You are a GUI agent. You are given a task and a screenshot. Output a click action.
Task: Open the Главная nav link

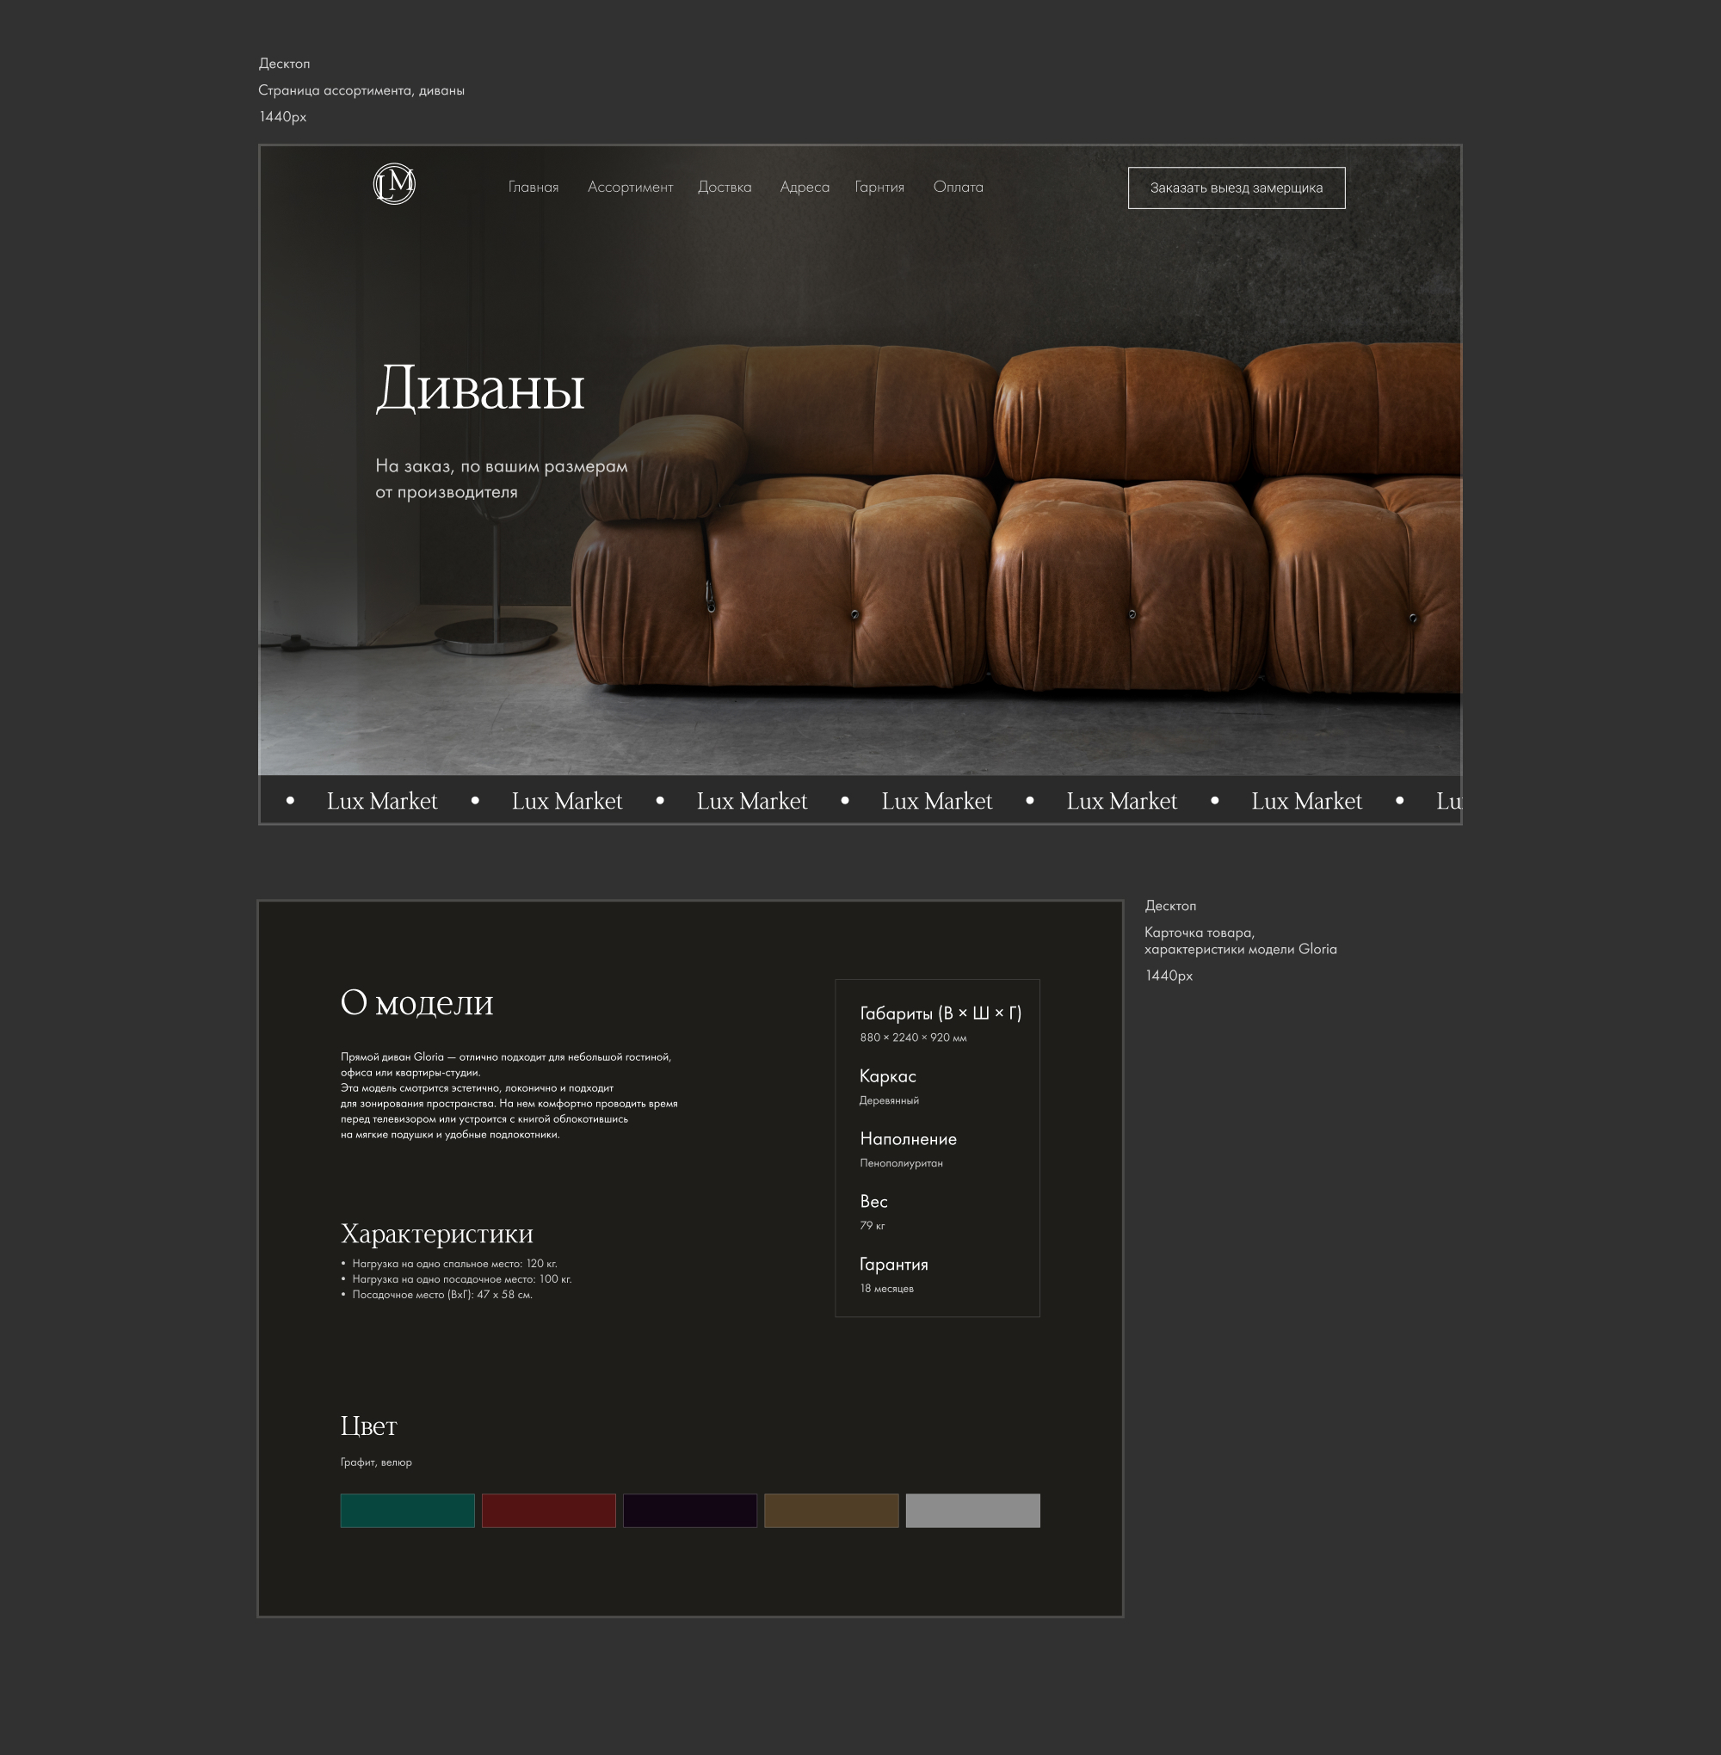[x=534, y=187]
